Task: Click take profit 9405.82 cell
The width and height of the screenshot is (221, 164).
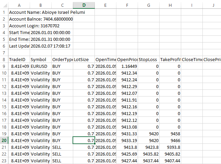Action: click(x=170, y=154)
